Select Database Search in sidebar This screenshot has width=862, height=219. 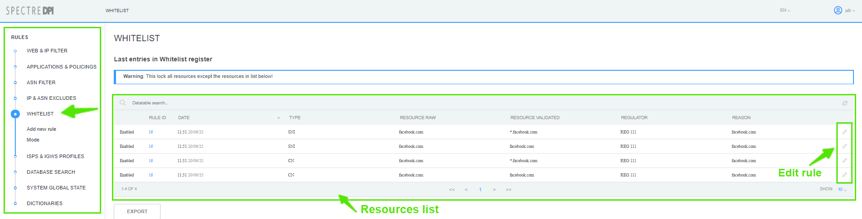51,172
